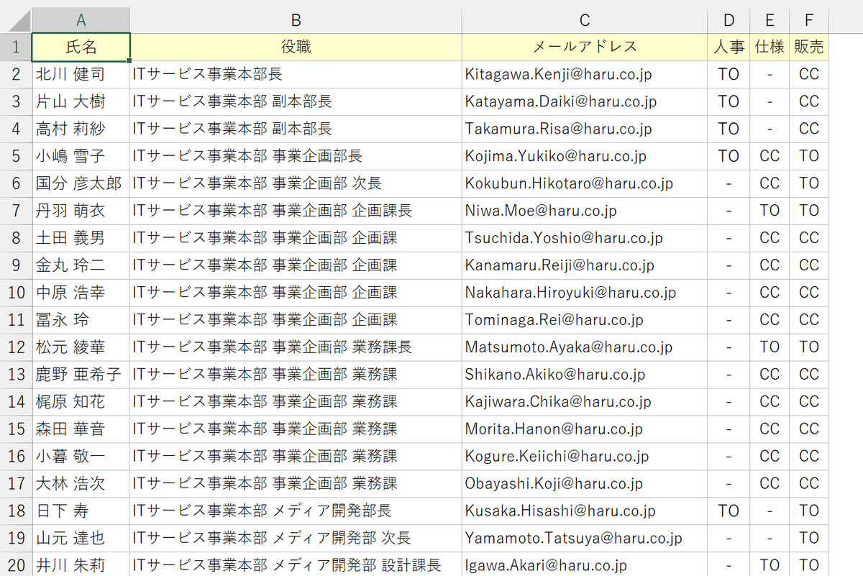The image size is (863, 576).
Task: Click Kanamaru.Reiji@haru.co.jp email cell
Action: tap(585, 265)
